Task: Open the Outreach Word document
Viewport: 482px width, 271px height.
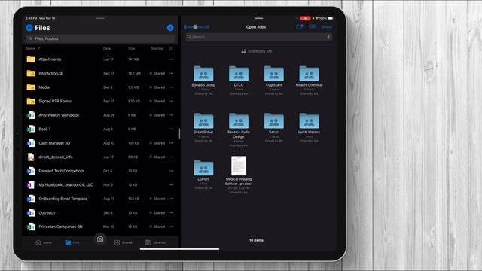Action: tap(47, 212)
